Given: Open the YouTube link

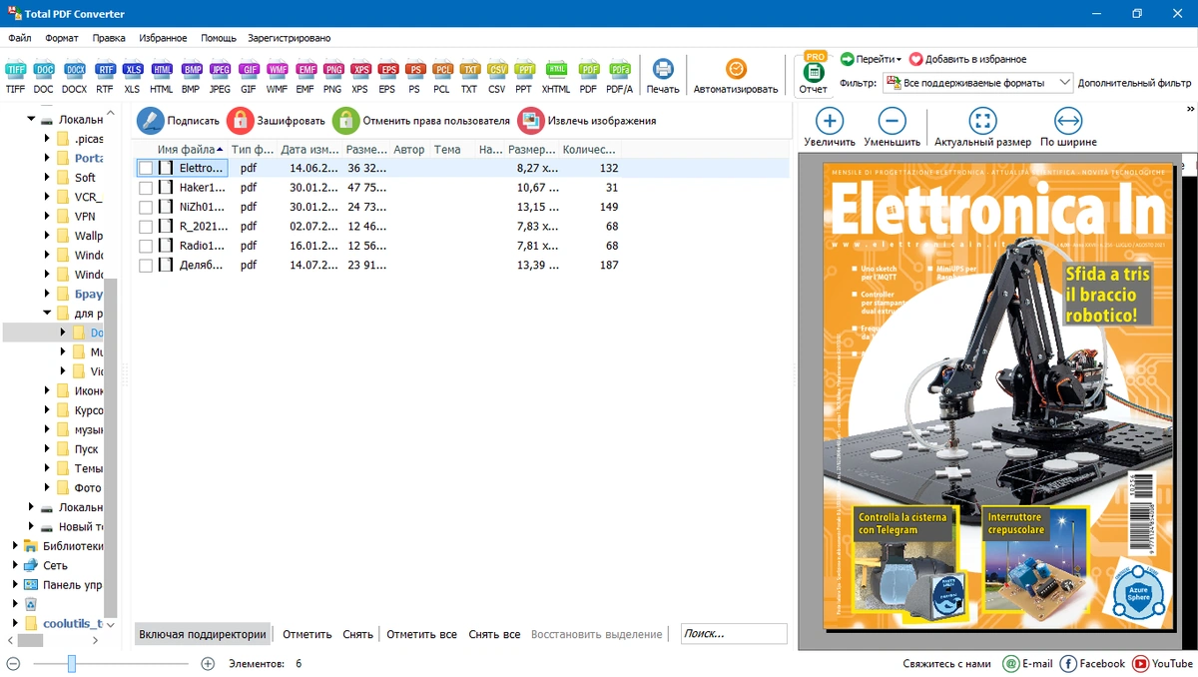Looking at the screenshot, I should (x=1162, y=663).
